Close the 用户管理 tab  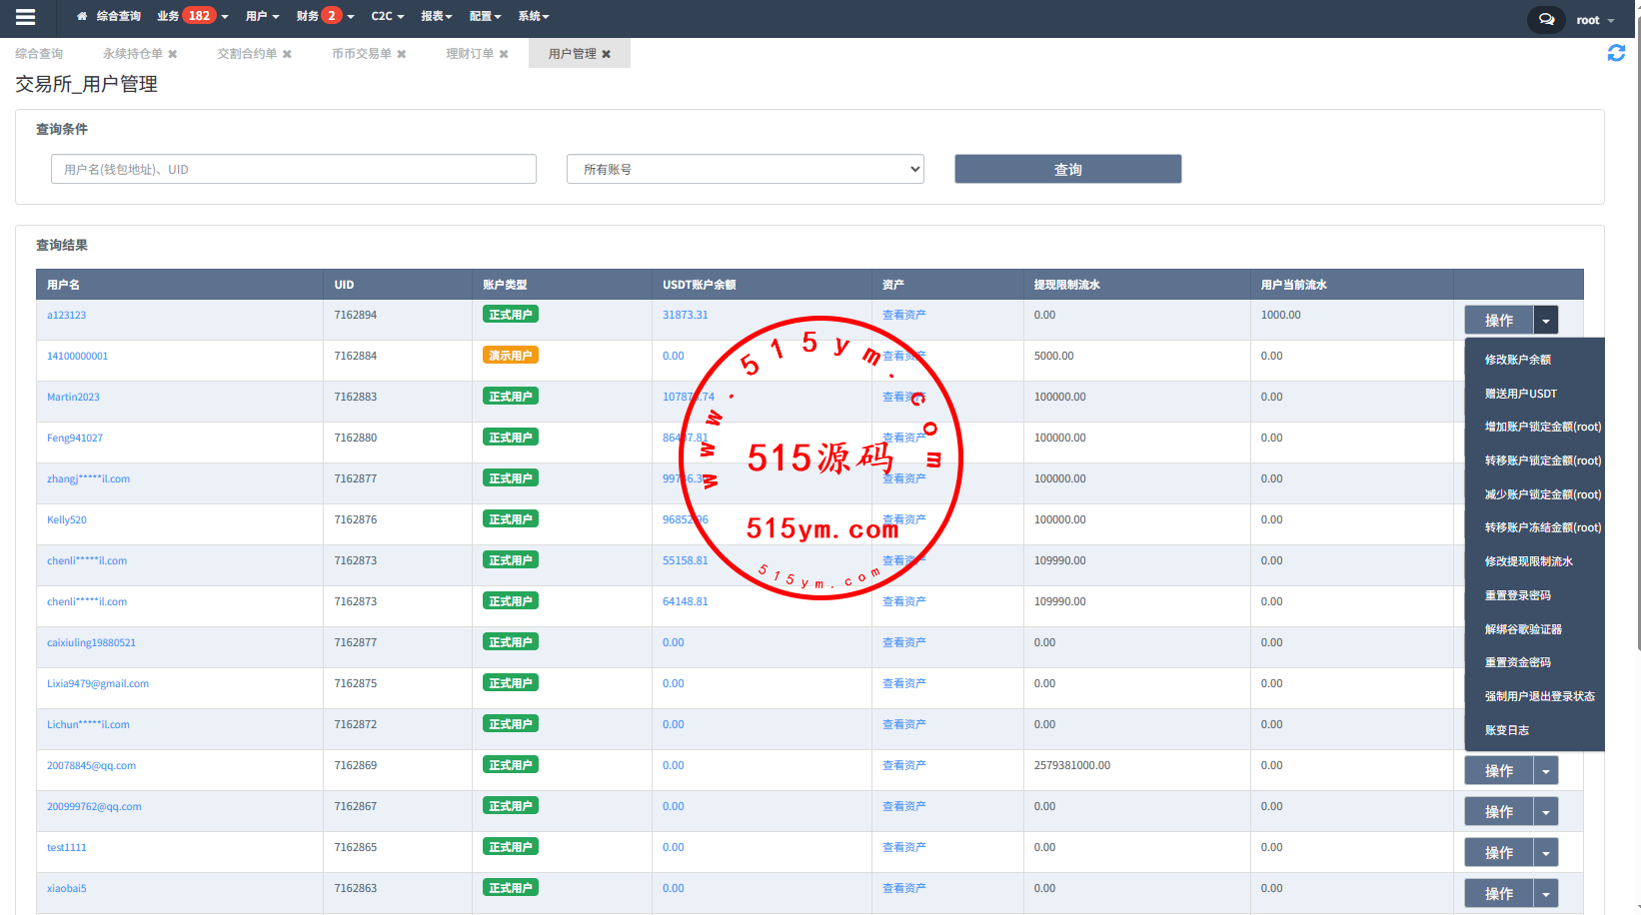tap(606, 54)
